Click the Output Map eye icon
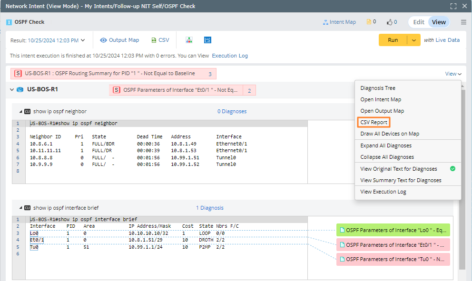Image resolution: width=472 pixels, height=281 pixels. coord(103,40)
